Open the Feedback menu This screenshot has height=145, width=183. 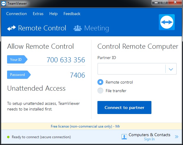pyautogui.click(x=72, y=14)
